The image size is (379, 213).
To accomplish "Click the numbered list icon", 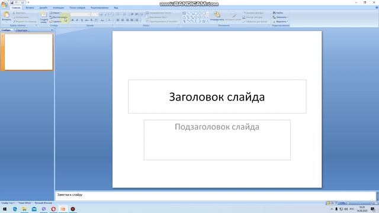I will (125, 14).
